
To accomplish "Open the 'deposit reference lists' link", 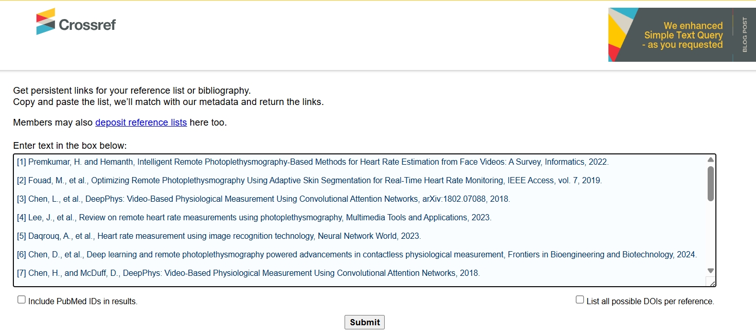I will point(141,122).
